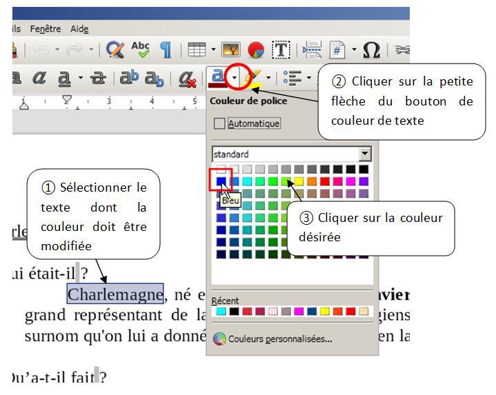
Task: Apply superscript formatting
Action: tap(130, 79)
